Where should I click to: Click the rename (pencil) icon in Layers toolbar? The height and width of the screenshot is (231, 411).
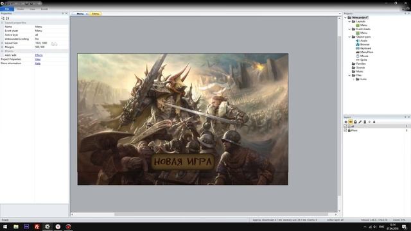pyautogui.click(x=360, y=122)
